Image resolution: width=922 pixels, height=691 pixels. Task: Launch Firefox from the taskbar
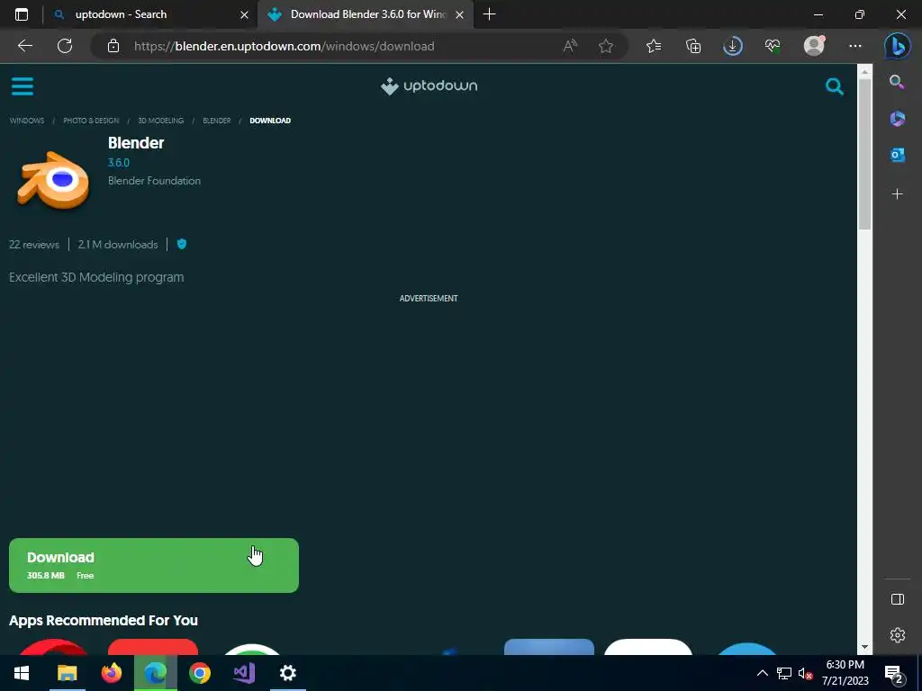coord(111,673)
